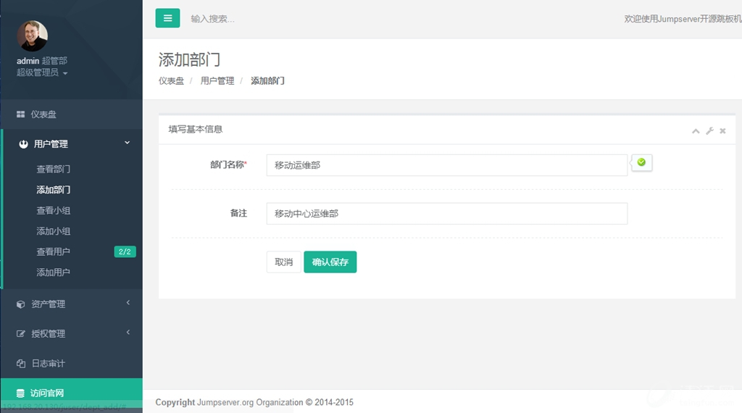
Task: Select 查看部门 in the sidebar
Action: click(x=54, y=169)
